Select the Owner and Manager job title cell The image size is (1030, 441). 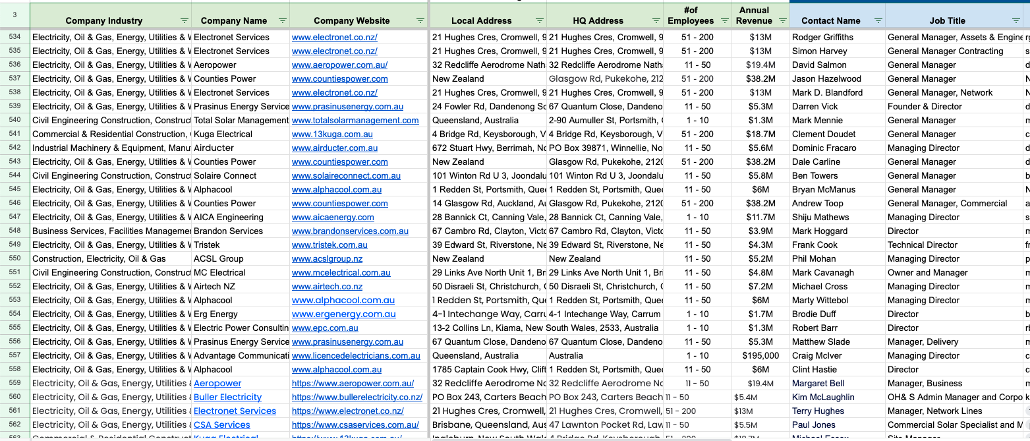pyautogui.click(x=954, y=272)
